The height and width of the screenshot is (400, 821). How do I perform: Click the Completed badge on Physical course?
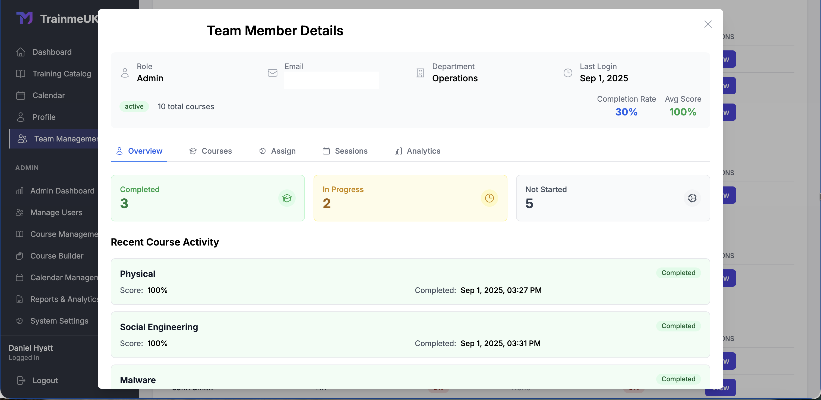click(x=678, y=273)
